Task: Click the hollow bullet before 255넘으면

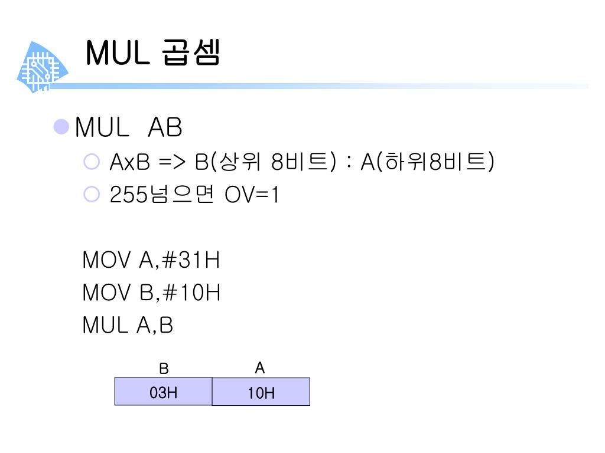Action: pyautogui.click(x=92, y=194)
